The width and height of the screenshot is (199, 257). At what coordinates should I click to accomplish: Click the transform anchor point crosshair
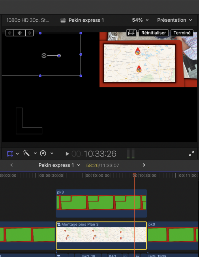(44, 56)
